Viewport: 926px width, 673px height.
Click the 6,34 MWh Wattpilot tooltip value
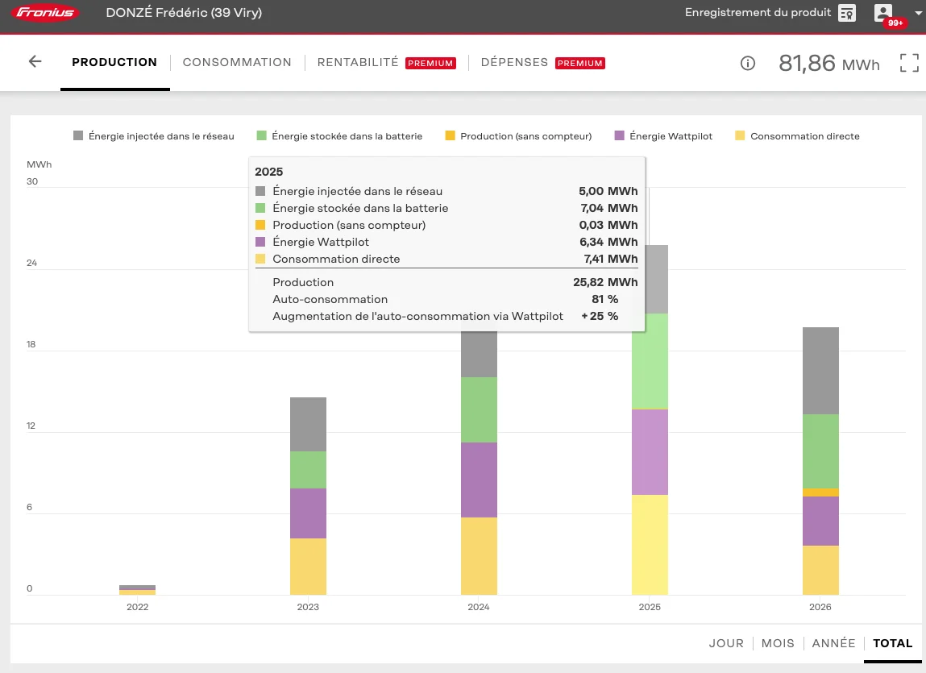tap(608, 242)
